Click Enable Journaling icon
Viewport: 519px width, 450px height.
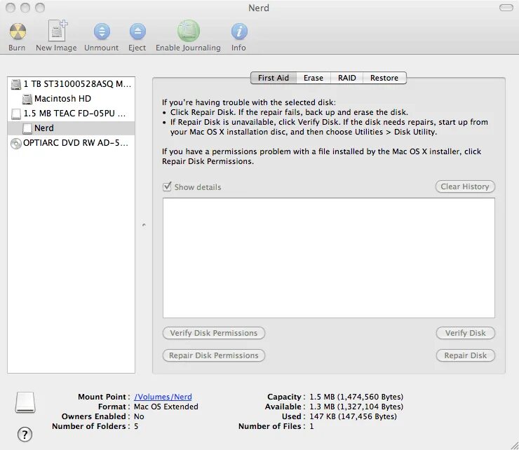[189, 31]
